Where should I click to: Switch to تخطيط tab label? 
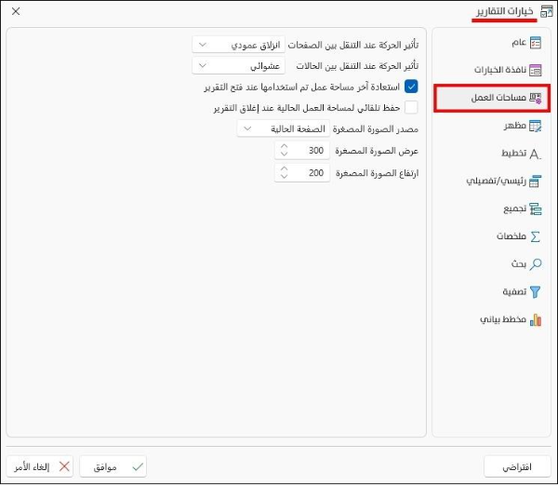pos(514,154)
